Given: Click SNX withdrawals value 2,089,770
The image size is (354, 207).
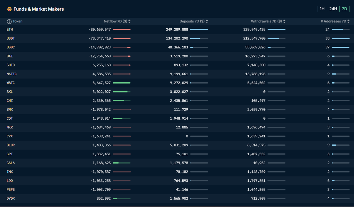Looking at the screenshot, I should point(256,110).
